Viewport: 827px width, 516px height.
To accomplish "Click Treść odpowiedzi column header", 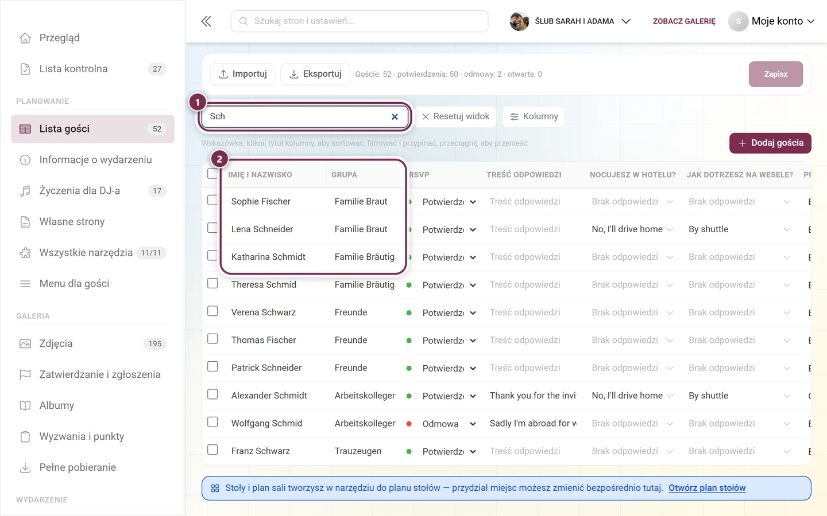I will coord(524,175).
